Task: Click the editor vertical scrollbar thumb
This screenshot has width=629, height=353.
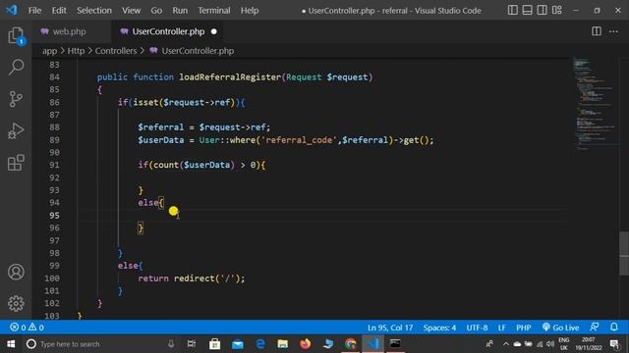Action: click(624, 253)
